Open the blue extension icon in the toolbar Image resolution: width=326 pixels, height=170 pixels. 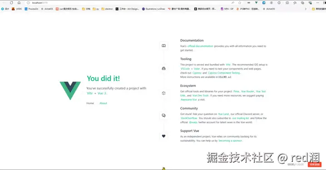pos(264,3)
